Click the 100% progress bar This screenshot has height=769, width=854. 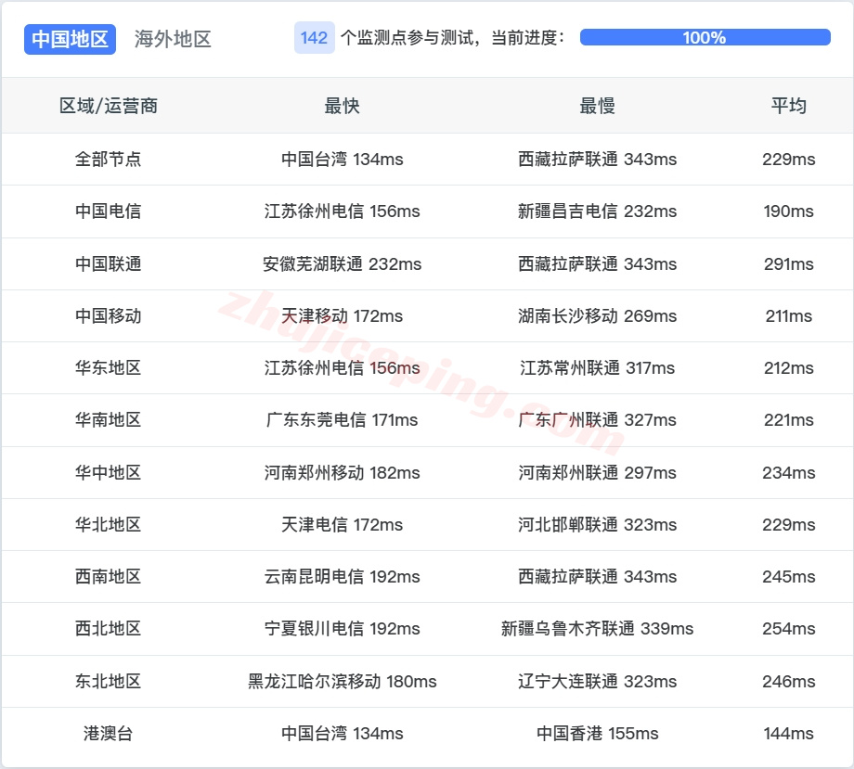point(705,37)
